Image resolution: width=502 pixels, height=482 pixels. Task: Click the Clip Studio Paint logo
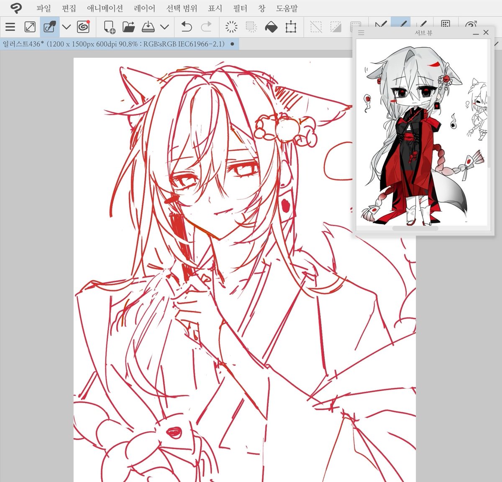pos(16,8)
